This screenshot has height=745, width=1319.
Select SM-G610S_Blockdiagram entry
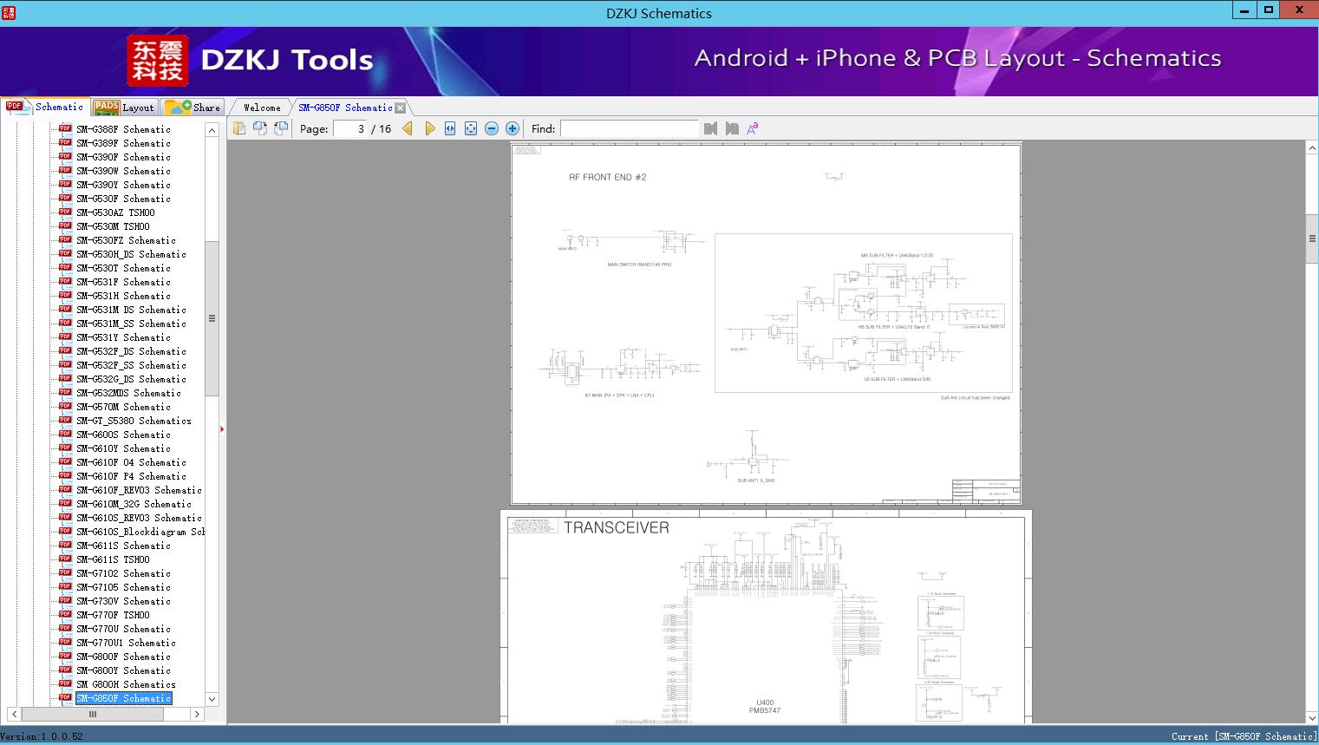point(140,532)
